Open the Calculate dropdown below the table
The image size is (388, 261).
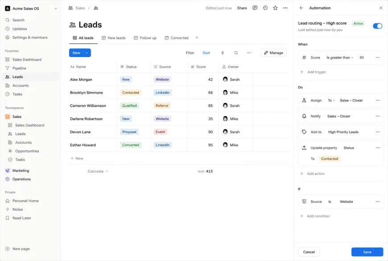pyautogui.click(x=98, y=171)
